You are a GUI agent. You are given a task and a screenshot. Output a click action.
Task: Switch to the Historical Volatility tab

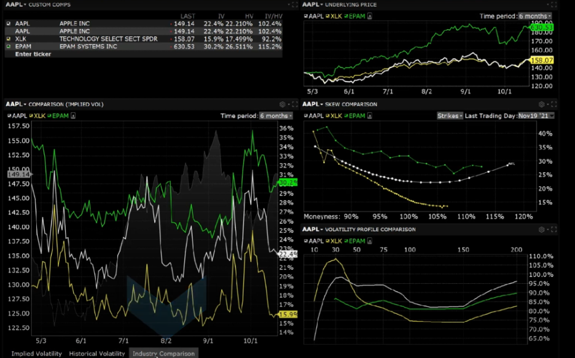point(97,354)
